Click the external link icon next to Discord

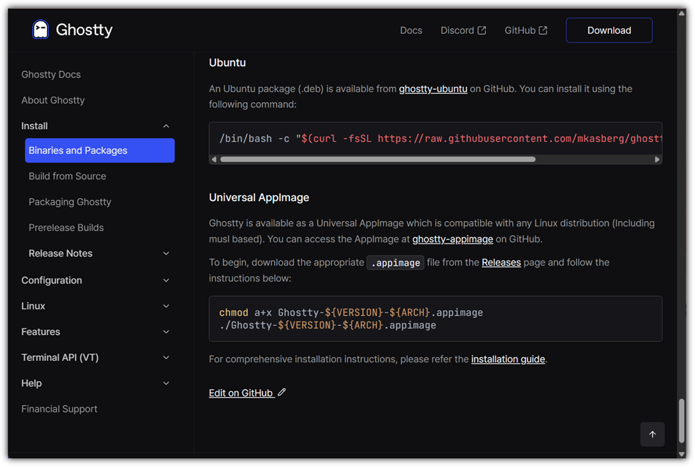(x=482, y=30)
